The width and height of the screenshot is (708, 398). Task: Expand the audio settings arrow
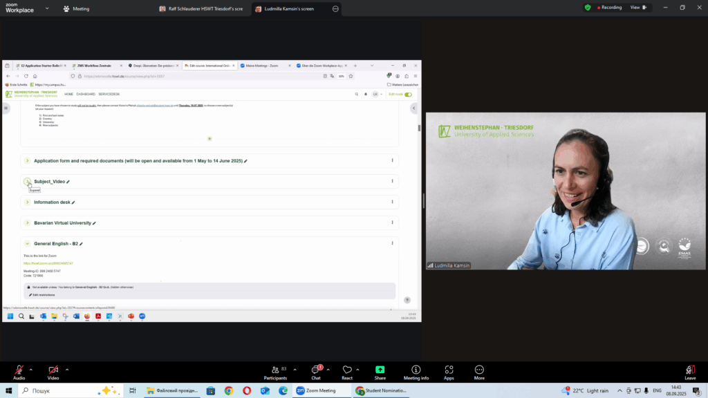click(31, 369)
